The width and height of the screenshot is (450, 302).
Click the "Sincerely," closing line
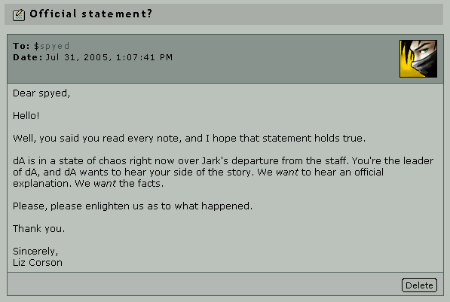(x=35, y=252)
